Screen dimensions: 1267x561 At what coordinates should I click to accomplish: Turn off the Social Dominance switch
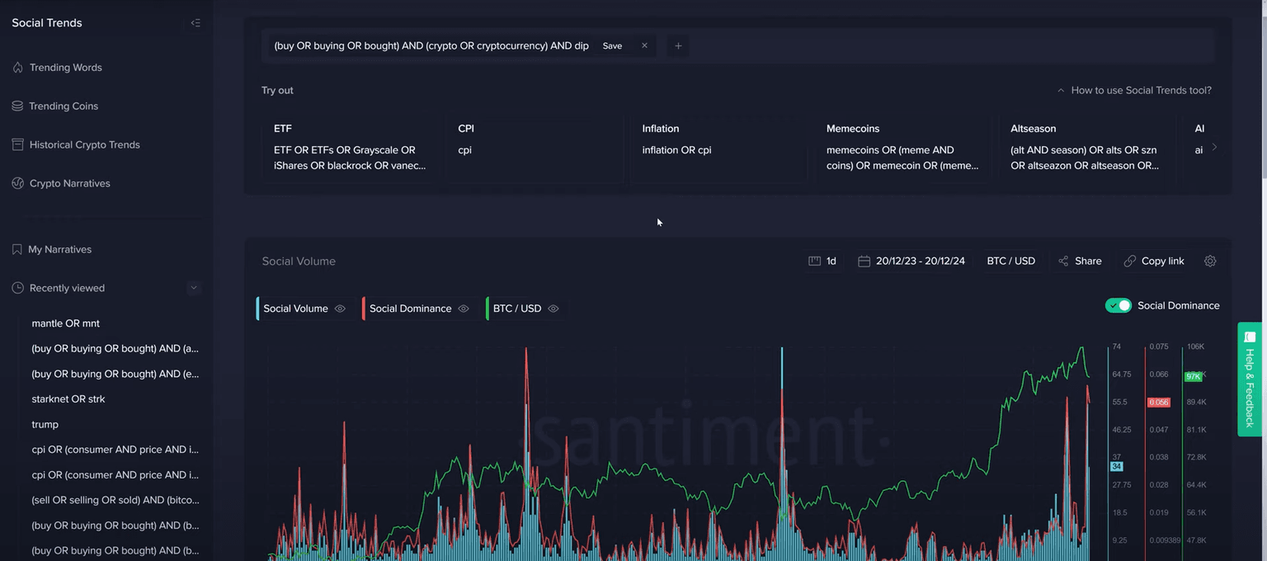tap(1119, 306)
